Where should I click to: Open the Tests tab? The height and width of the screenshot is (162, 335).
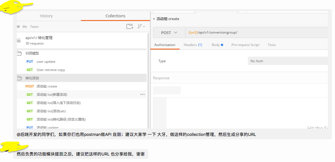(271, 45)
